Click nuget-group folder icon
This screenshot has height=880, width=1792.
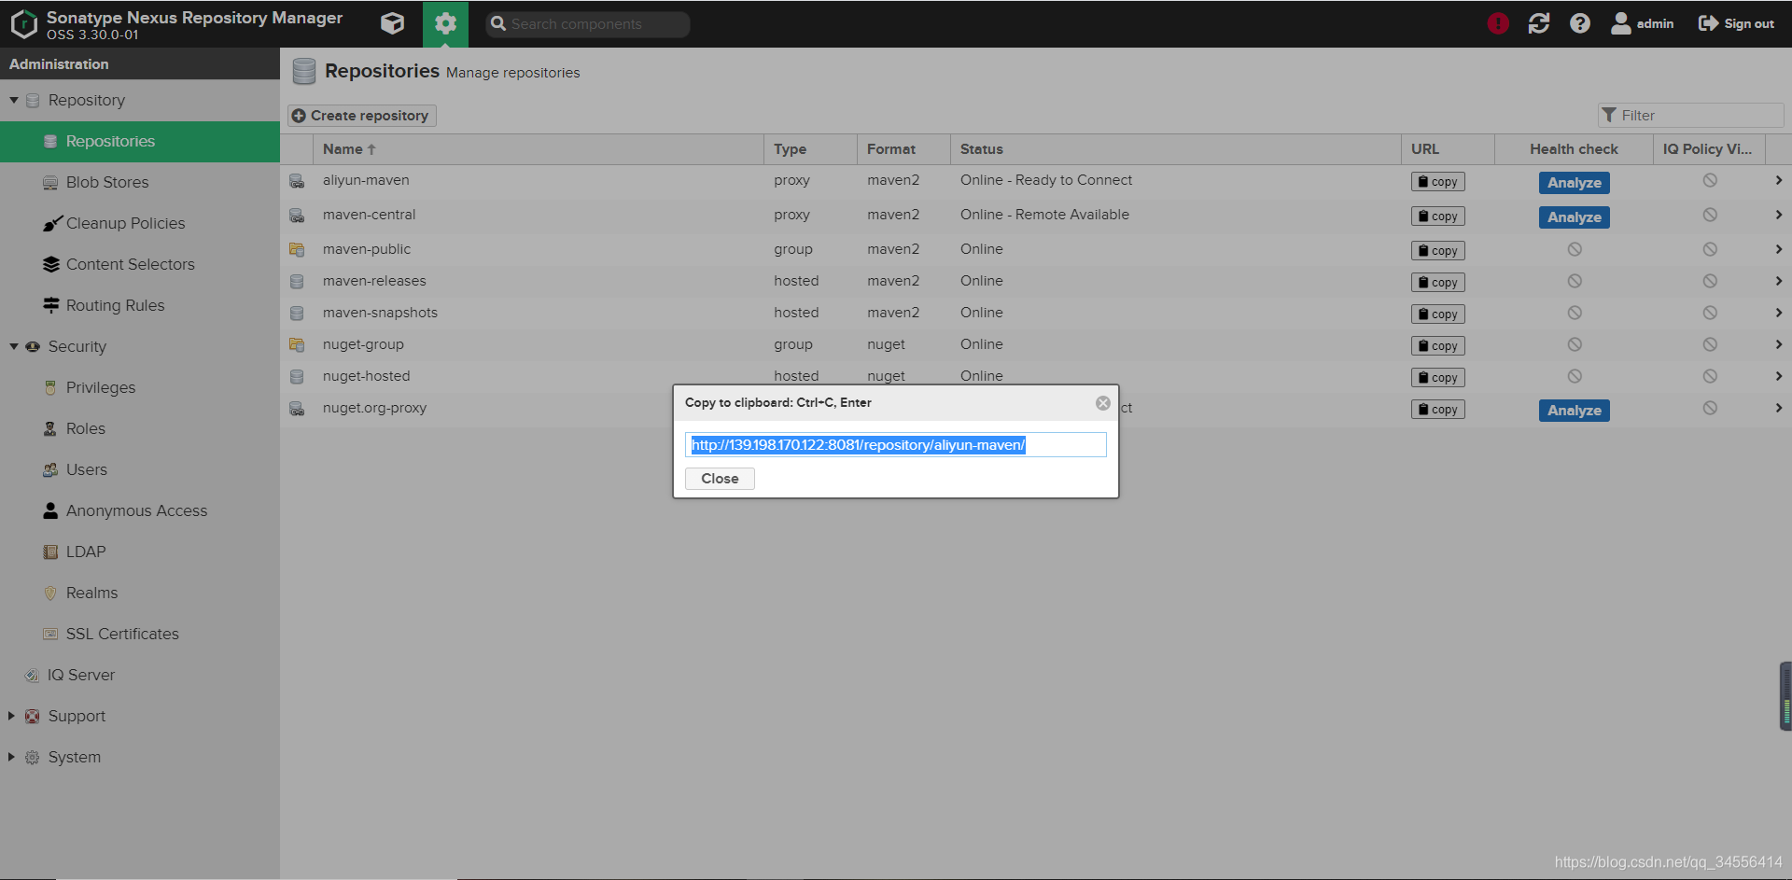(297, 344)
